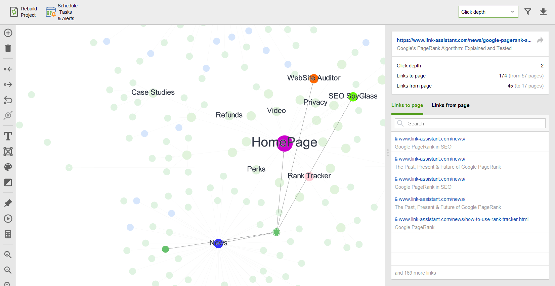Select the Rank Tracker pink node

point(309,177)
